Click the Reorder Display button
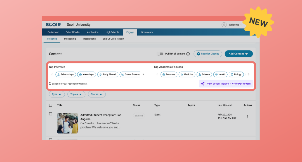The image size is (302, 162). click(208, 54)
